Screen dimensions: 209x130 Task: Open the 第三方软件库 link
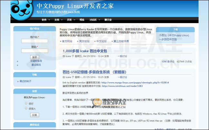(x=121, y=41)
